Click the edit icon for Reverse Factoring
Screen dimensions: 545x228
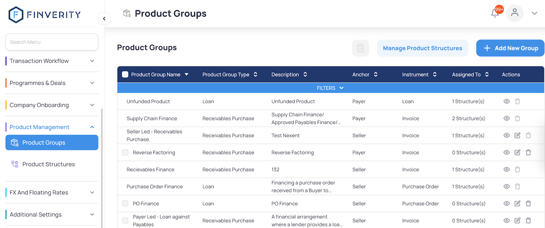pyautogui.click(x=517, y=152)
